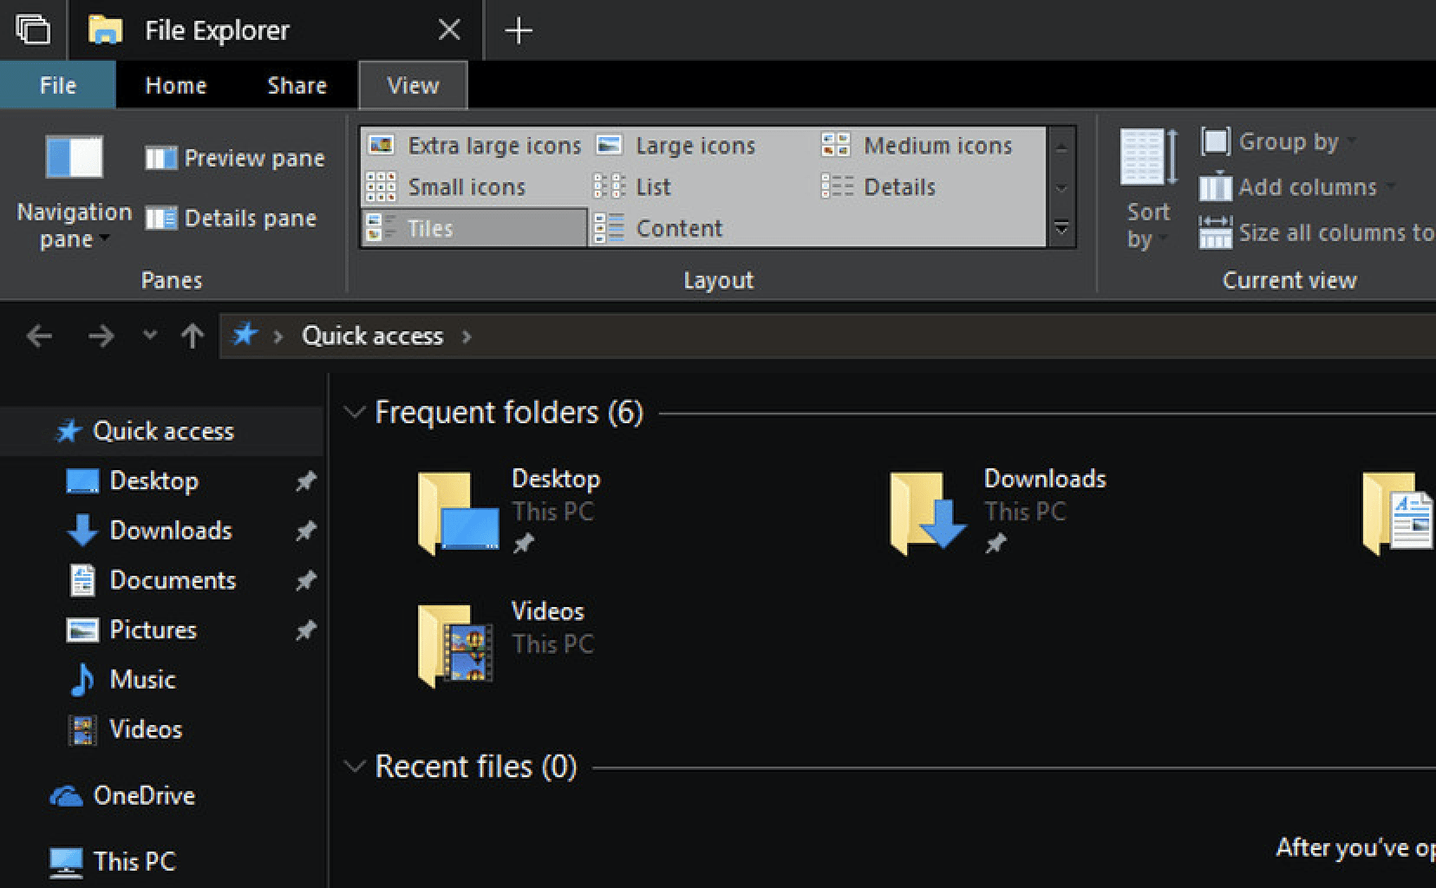This screenshot has height=888, width=1436.
Task: Click the Back navigation arrow
Action: pyautogui.click(x=39, y=336)
